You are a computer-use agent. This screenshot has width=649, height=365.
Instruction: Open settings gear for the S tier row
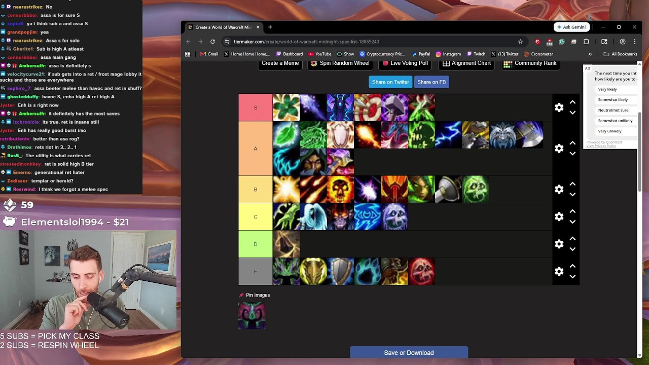coord(559,107)
